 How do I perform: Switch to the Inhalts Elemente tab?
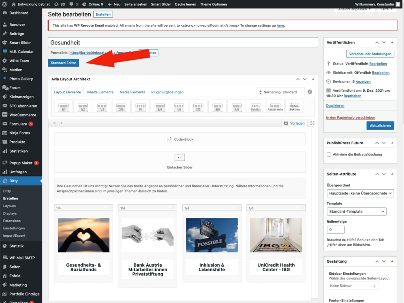point(100,92)
